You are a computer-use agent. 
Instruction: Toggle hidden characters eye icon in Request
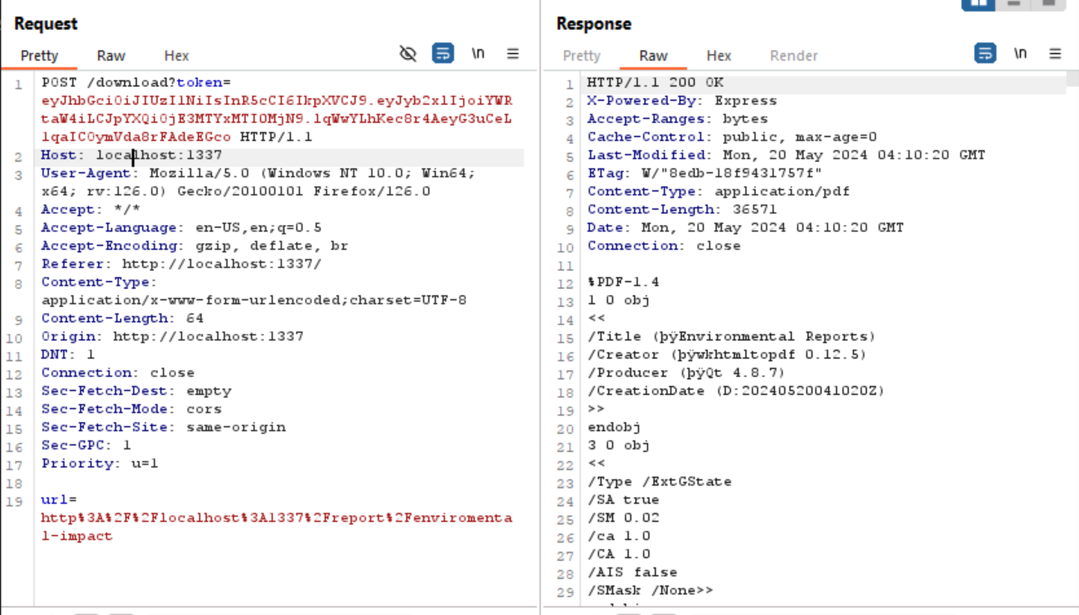(407, 53)
